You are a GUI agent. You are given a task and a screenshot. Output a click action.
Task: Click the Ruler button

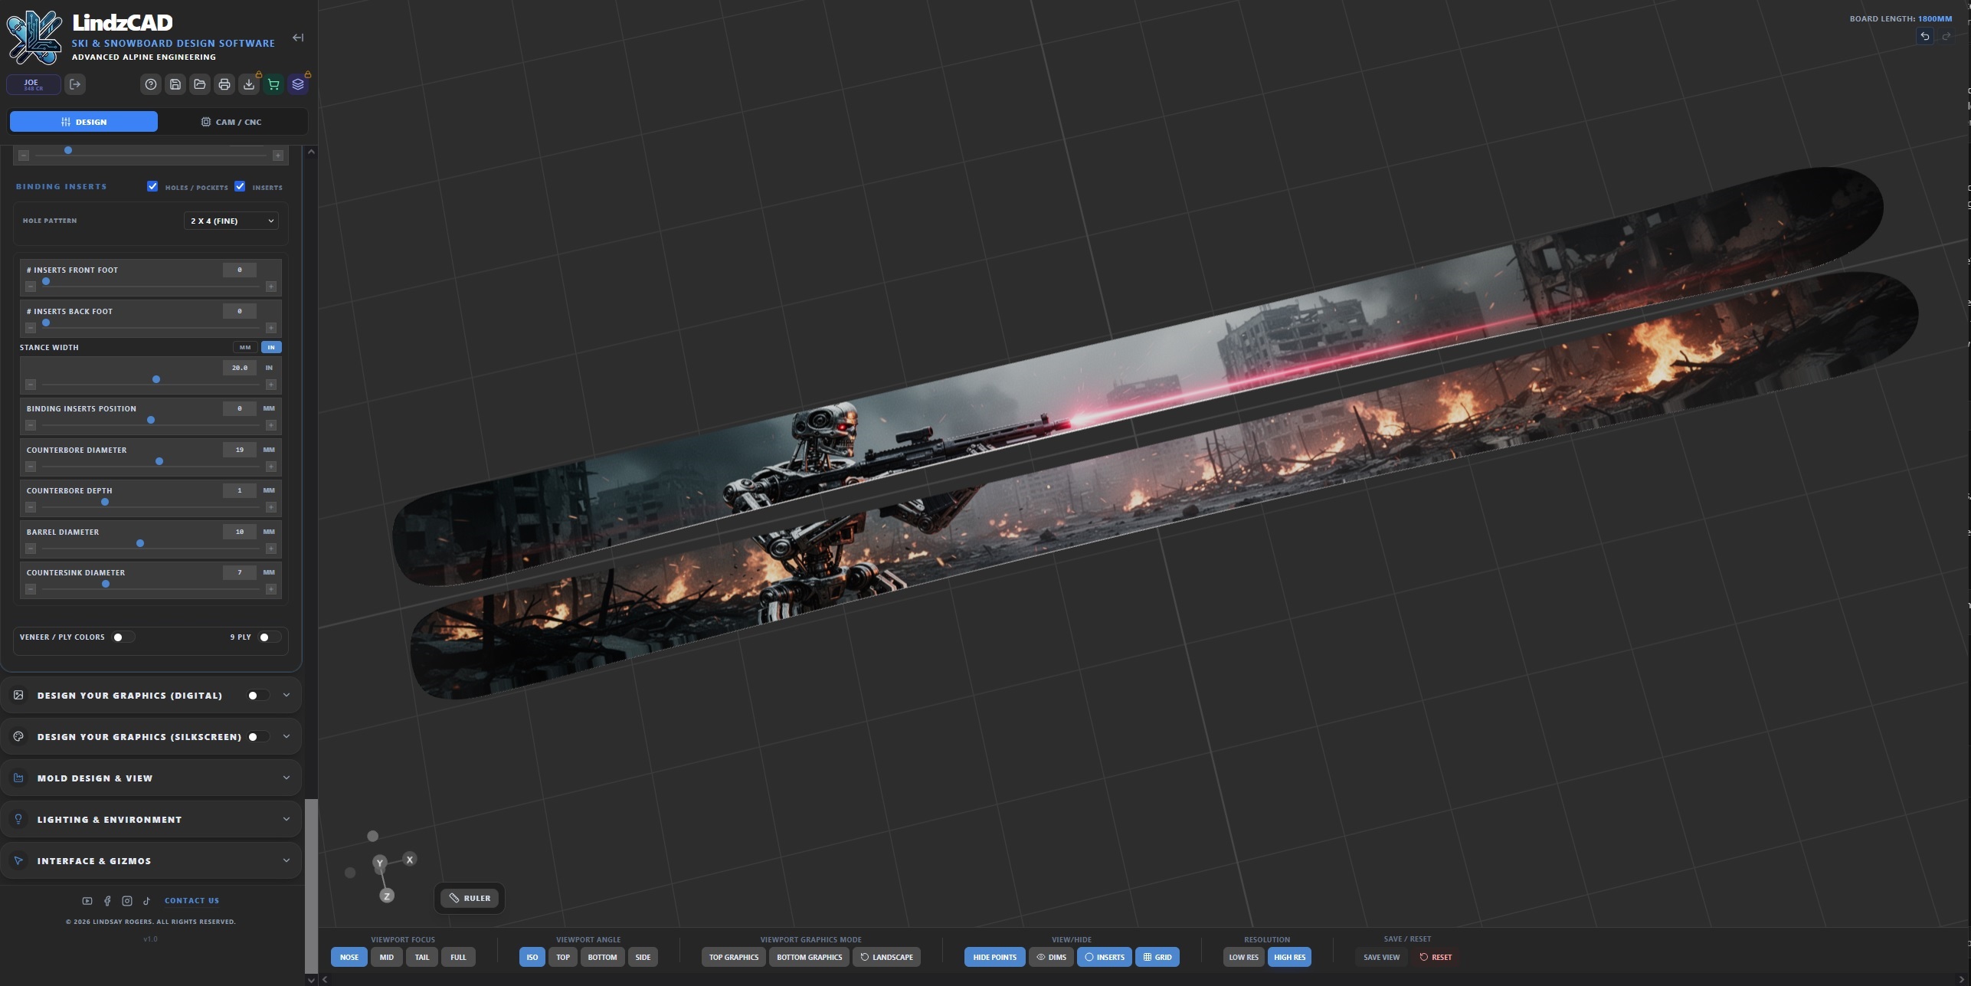(x=470, y=898)
